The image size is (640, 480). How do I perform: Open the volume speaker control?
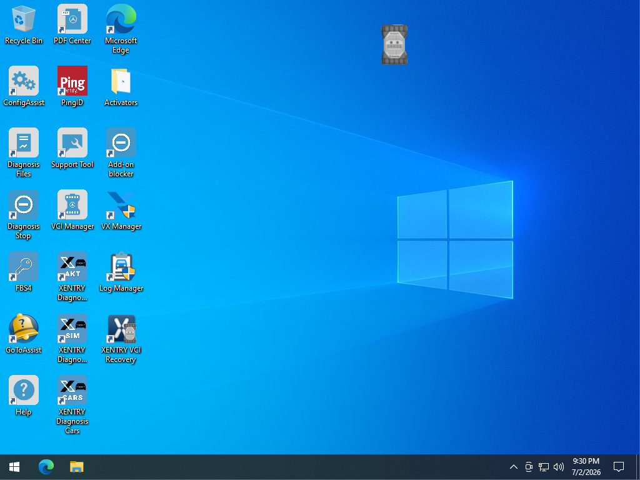[559, 466]
